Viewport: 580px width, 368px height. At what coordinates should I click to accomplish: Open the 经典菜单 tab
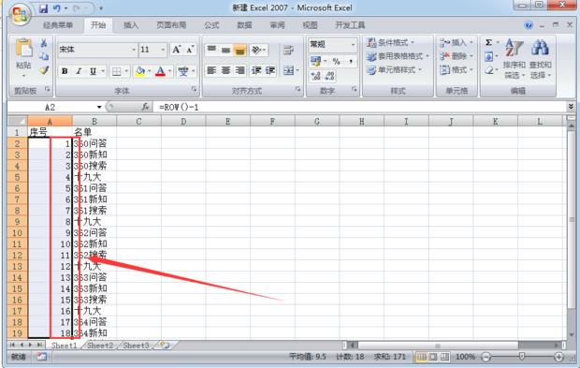(58, 25)
